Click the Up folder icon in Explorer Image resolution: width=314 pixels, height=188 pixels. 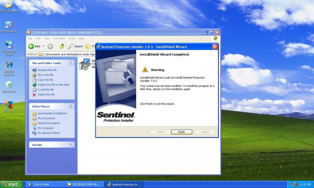62,46
